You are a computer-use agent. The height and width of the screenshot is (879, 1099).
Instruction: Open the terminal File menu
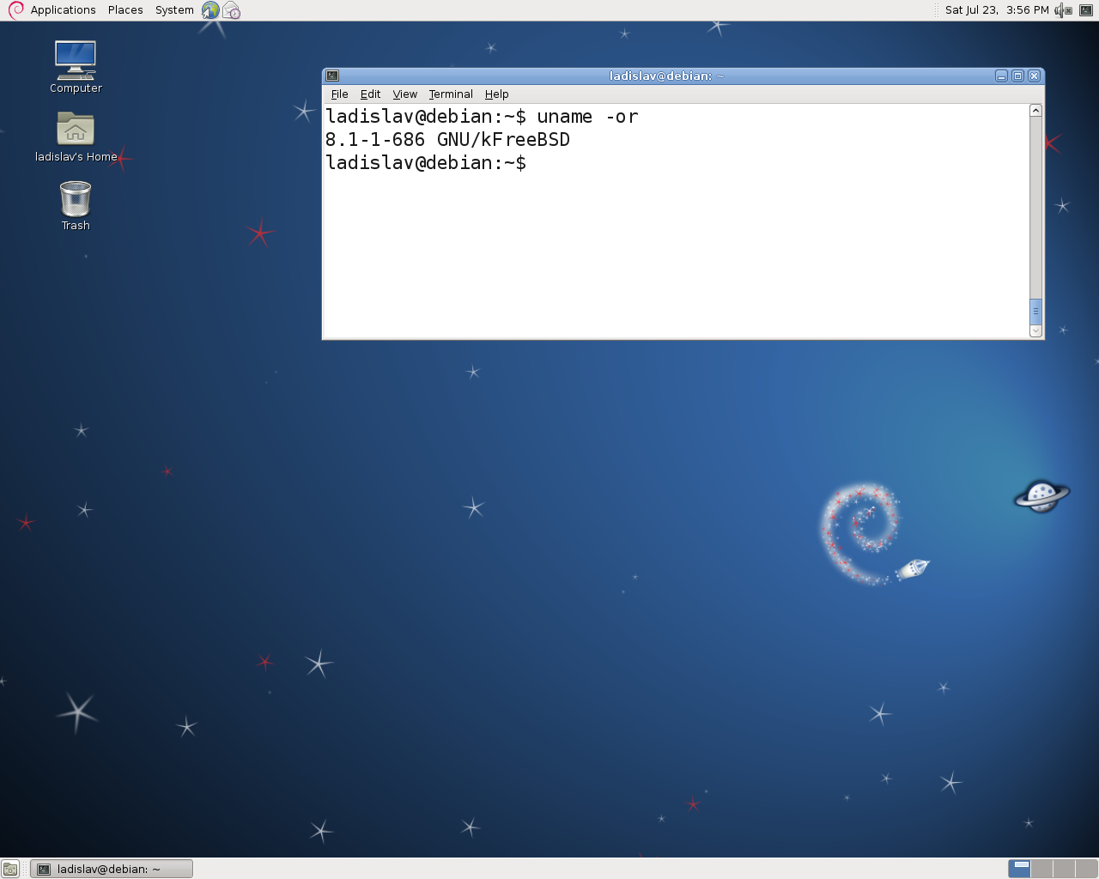tap(340, 94)
